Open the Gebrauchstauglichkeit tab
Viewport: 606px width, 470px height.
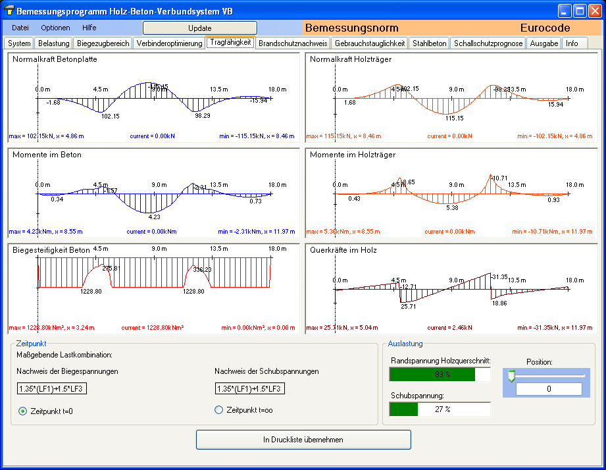coord(369,43)
